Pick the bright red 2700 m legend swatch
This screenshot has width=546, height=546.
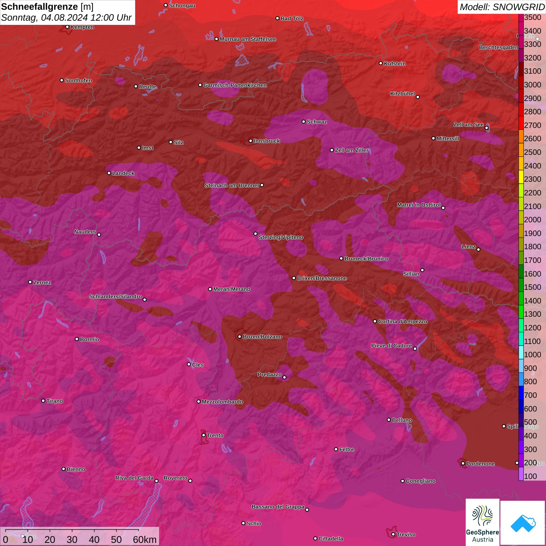click(521, 123)
